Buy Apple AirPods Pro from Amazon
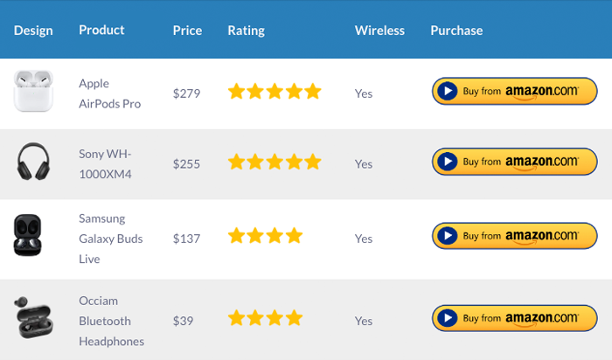612x360 pixels. click(x=514, y=91)
